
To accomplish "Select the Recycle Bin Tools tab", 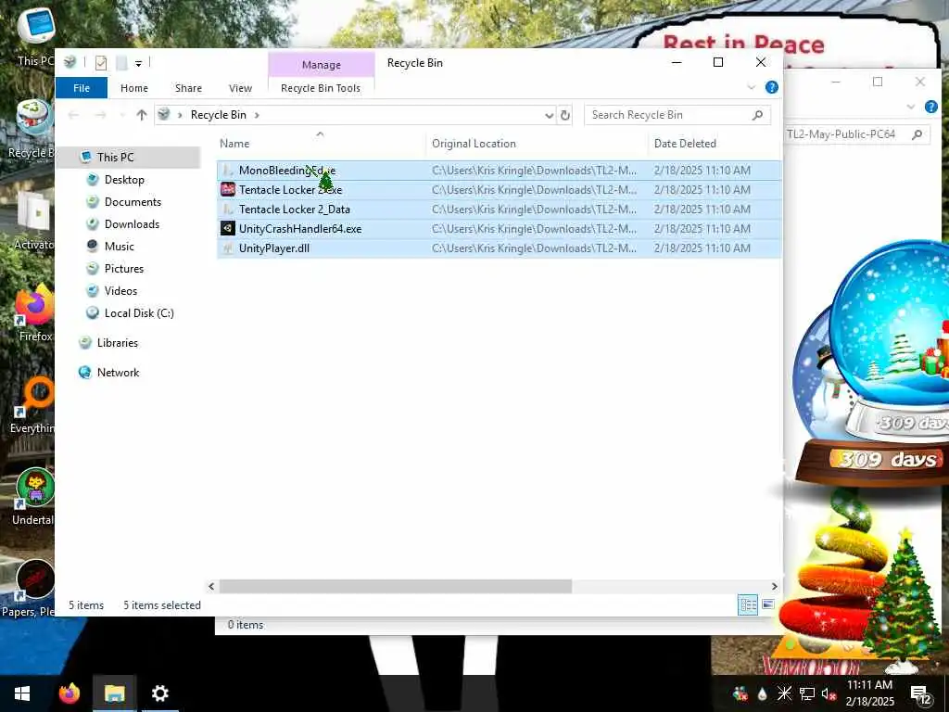I will (x=321, y=88).
